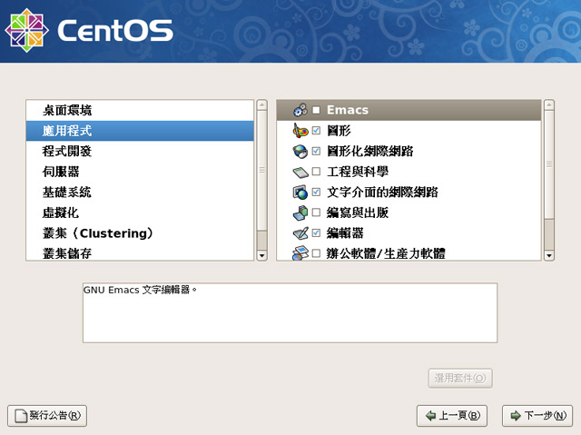Select the 應用程式 category
This screenshot has height=435, width=581.
(140, 131)
